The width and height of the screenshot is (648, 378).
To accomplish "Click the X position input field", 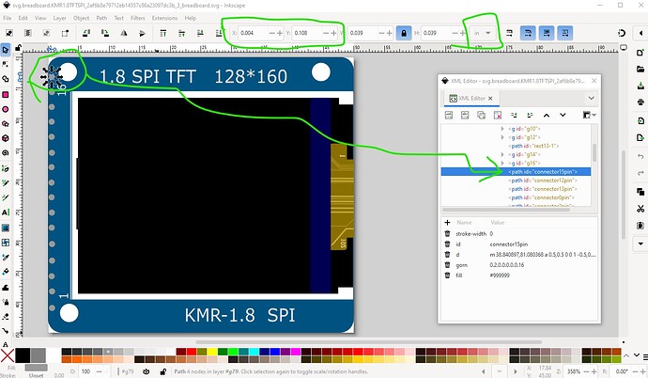I will tap(253, 33).
